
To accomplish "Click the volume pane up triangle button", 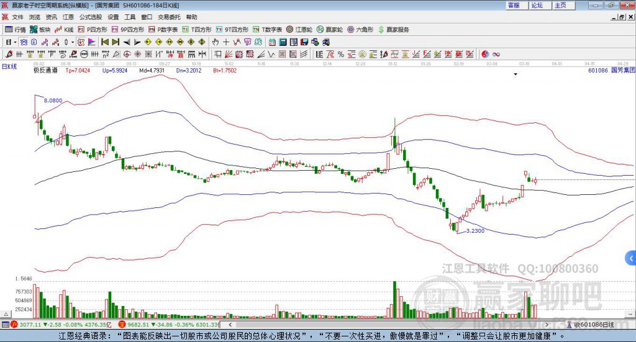I will pos(6,314).
